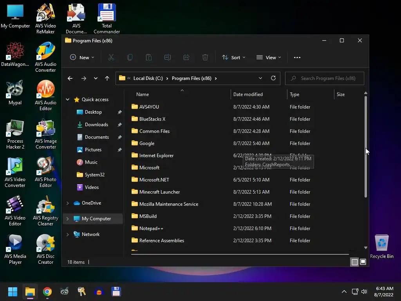Go forward with the right arrow button
This screenshot has width=401, height=301.
pyautogui.click(x=84, y=78)
